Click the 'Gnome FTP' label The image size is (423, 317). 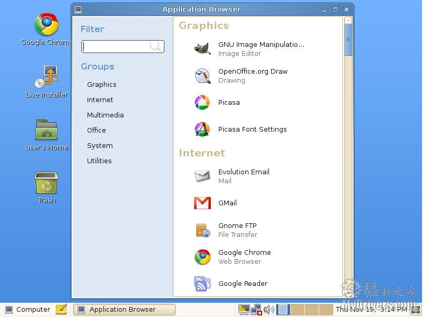click(237, 226)
